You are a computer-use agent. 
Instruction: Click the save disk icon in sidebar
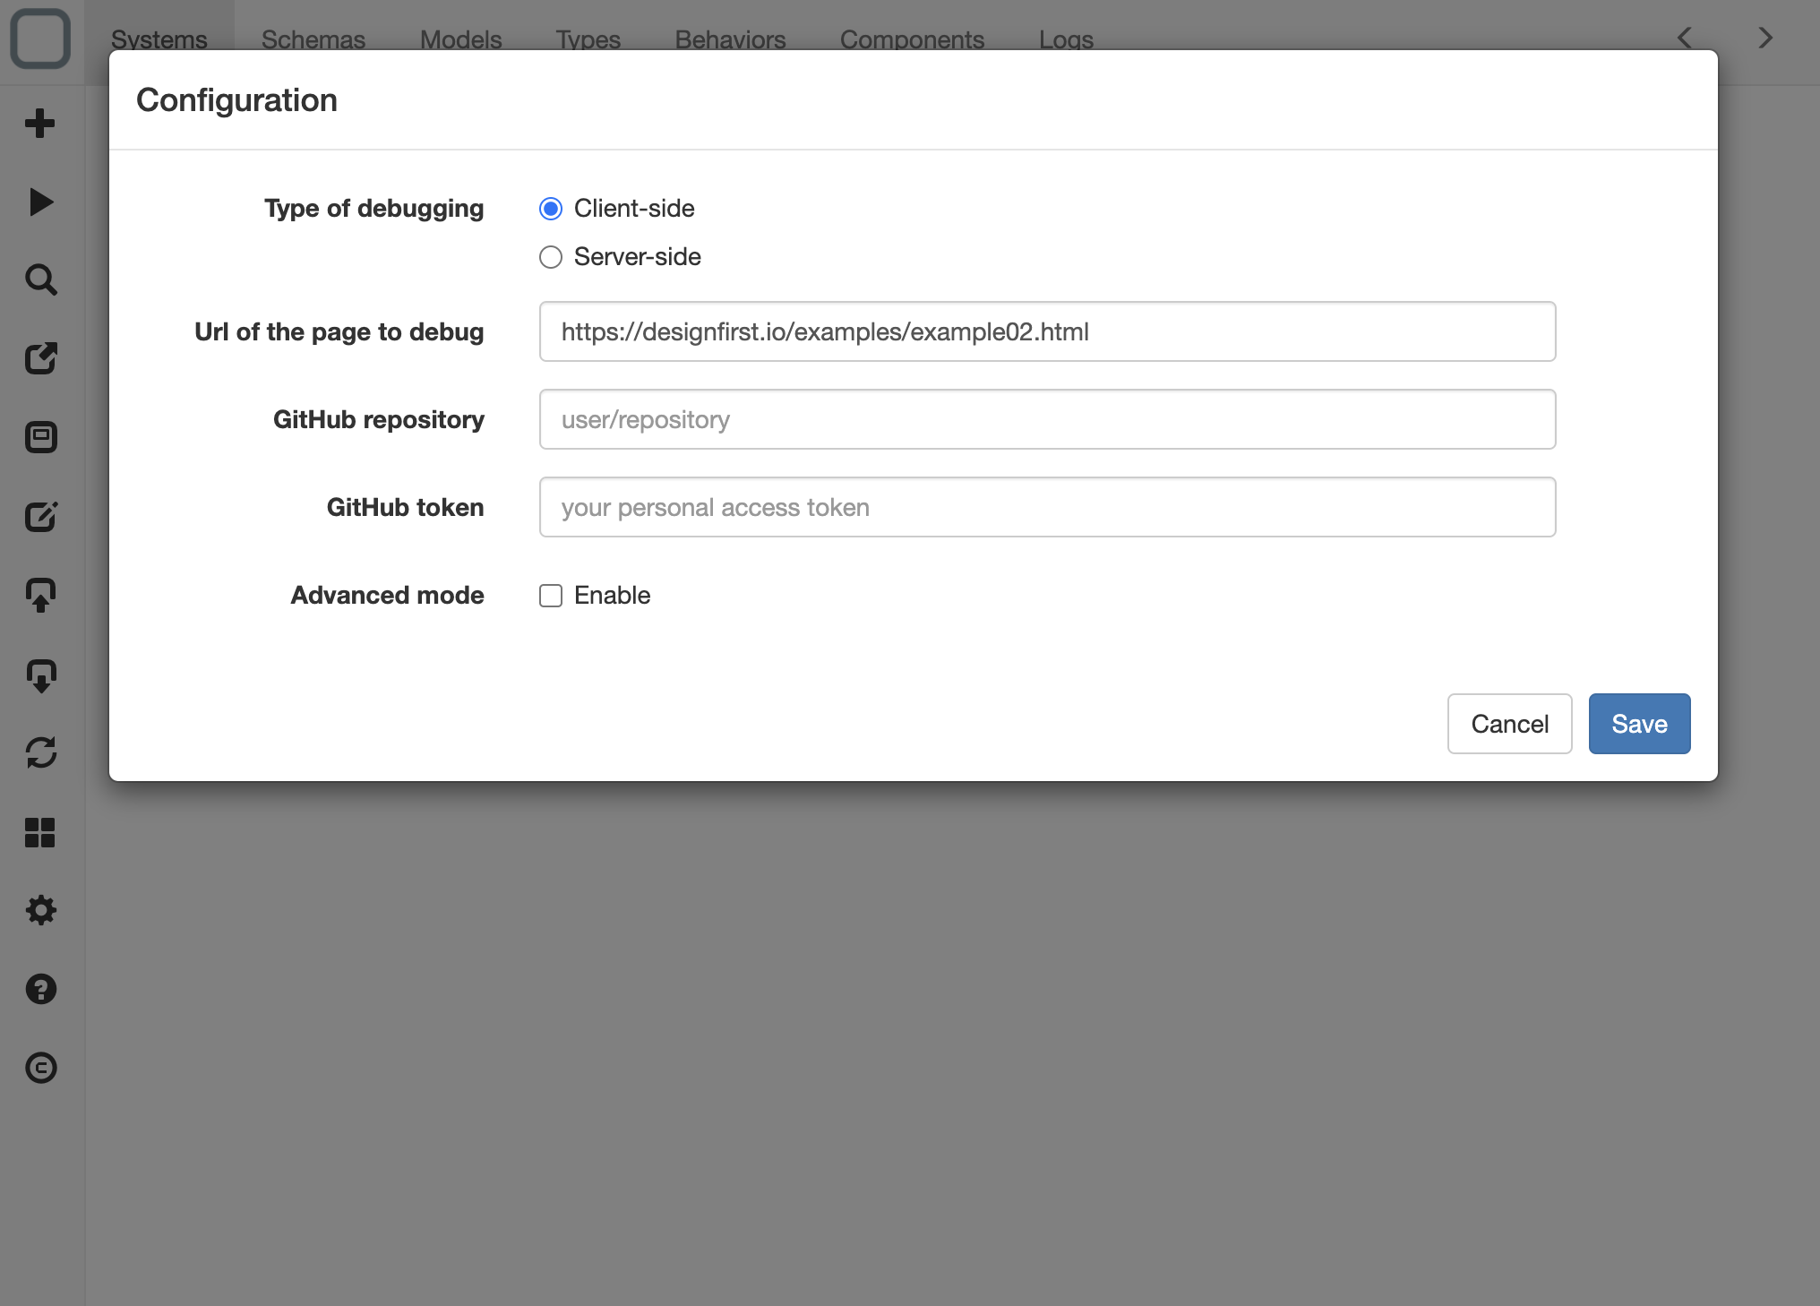tap(40, 437)
